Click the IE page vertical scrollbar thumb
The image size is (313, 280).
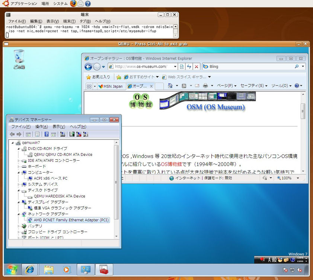click(303, 111)
